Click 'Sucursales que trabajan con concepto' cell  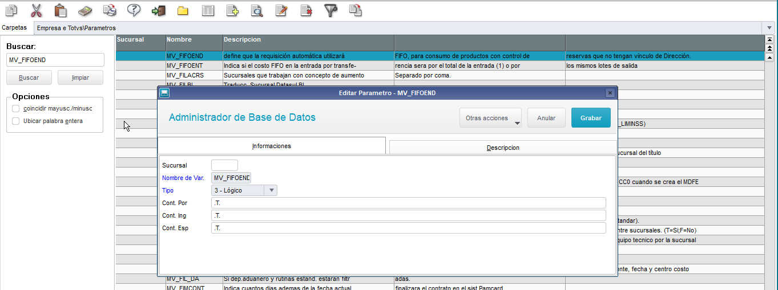pyautogui.click(x=308, y=75)
